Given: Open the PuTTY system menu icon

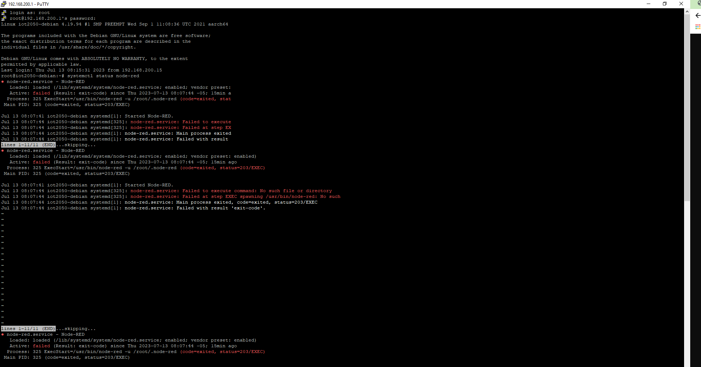Looking at the screenshot, I should pos(4,4).
